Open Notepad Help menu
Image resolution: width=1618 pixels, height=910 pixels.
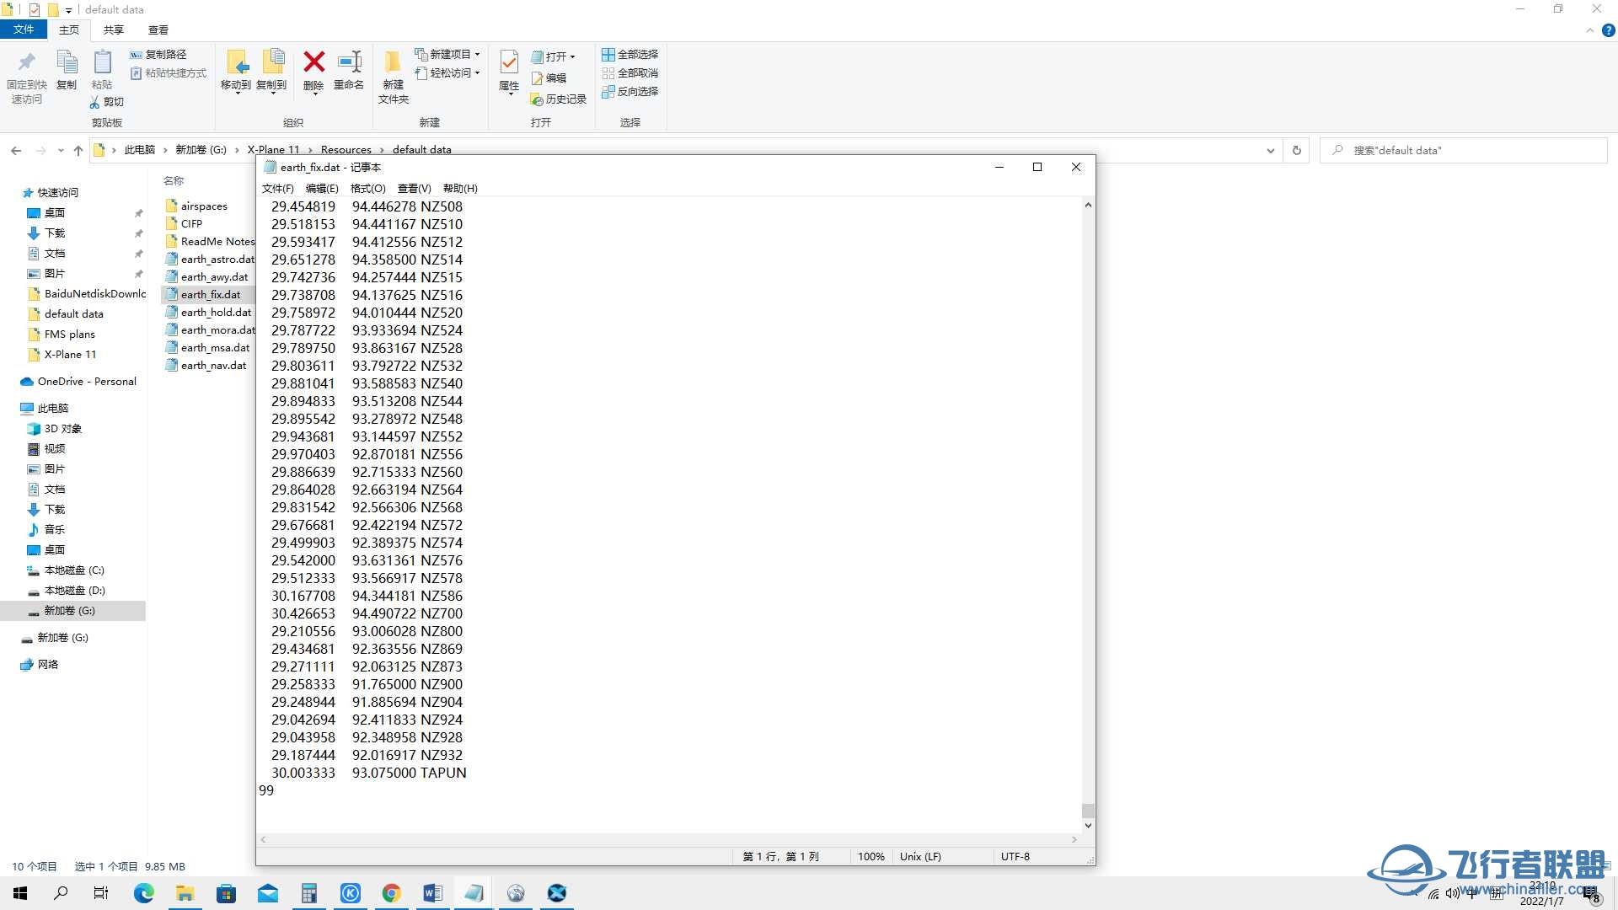pyautogui.click(x=460, y=189)
